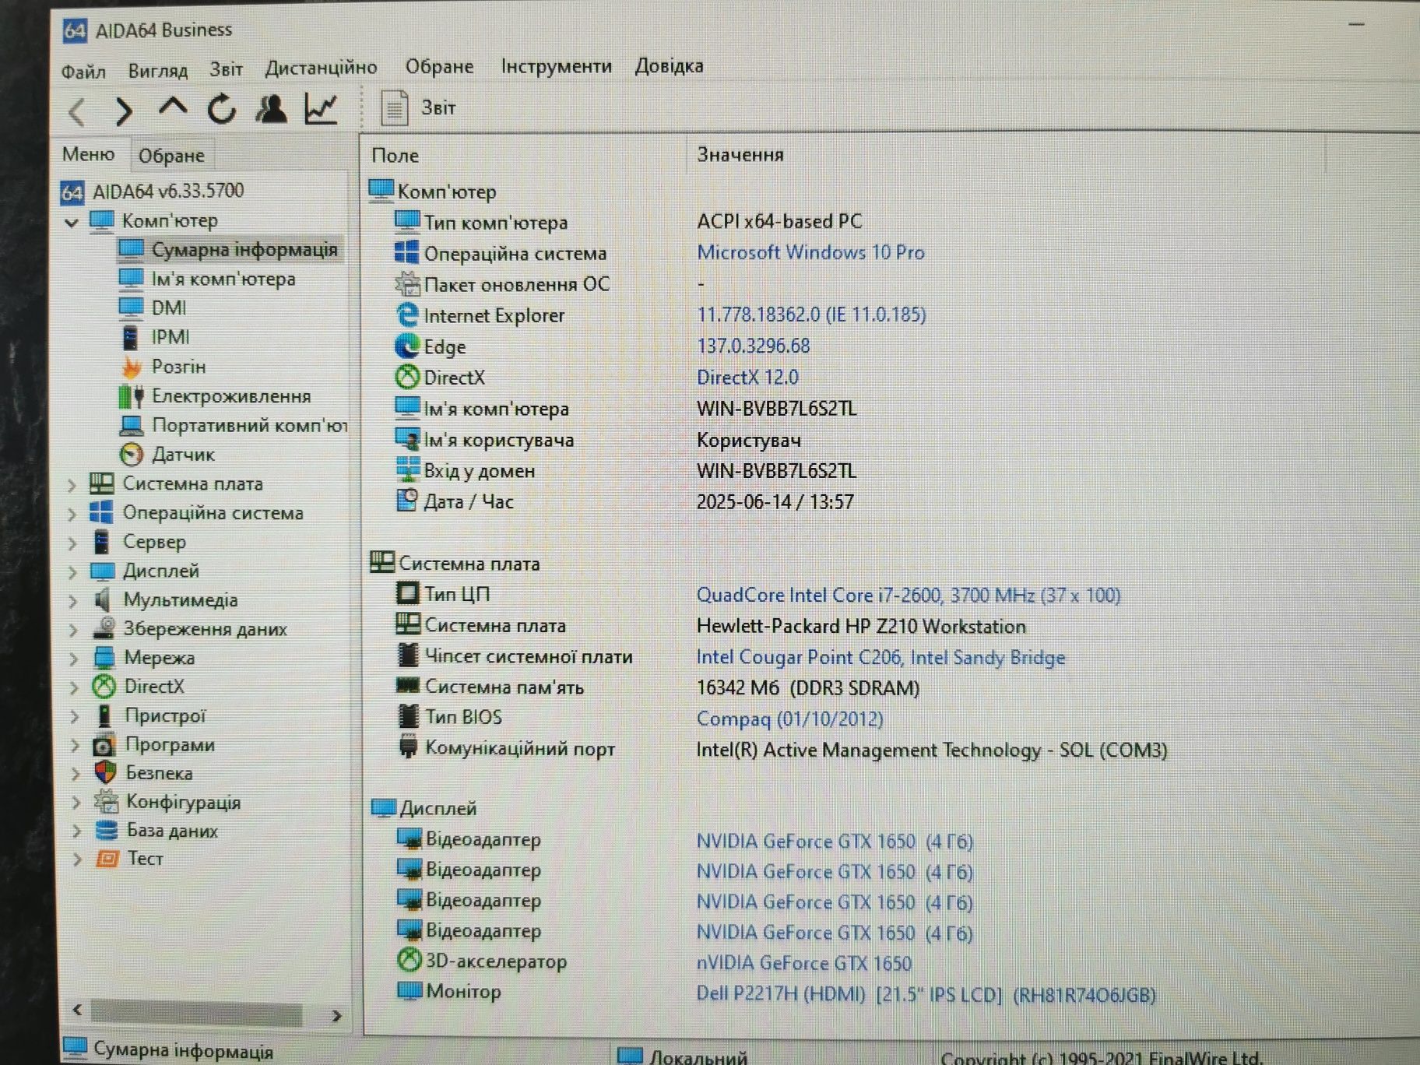Screen dimensions: 1420x1065
Task: Open the Дистанційно menu
Action: 321,68
